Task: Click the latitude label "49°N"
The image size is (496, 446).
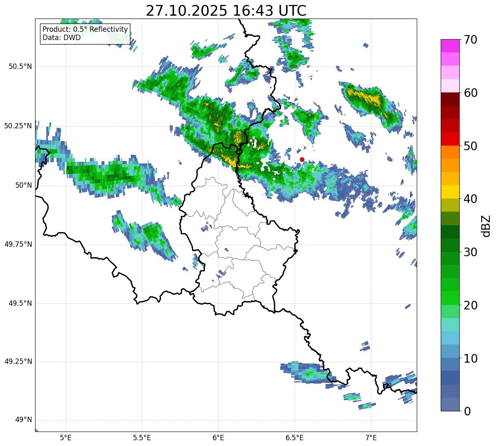Action: [24, 420]
